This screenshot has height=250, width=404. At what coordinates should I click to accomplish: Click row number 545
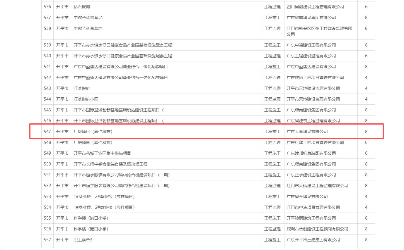tap(47, 110)
